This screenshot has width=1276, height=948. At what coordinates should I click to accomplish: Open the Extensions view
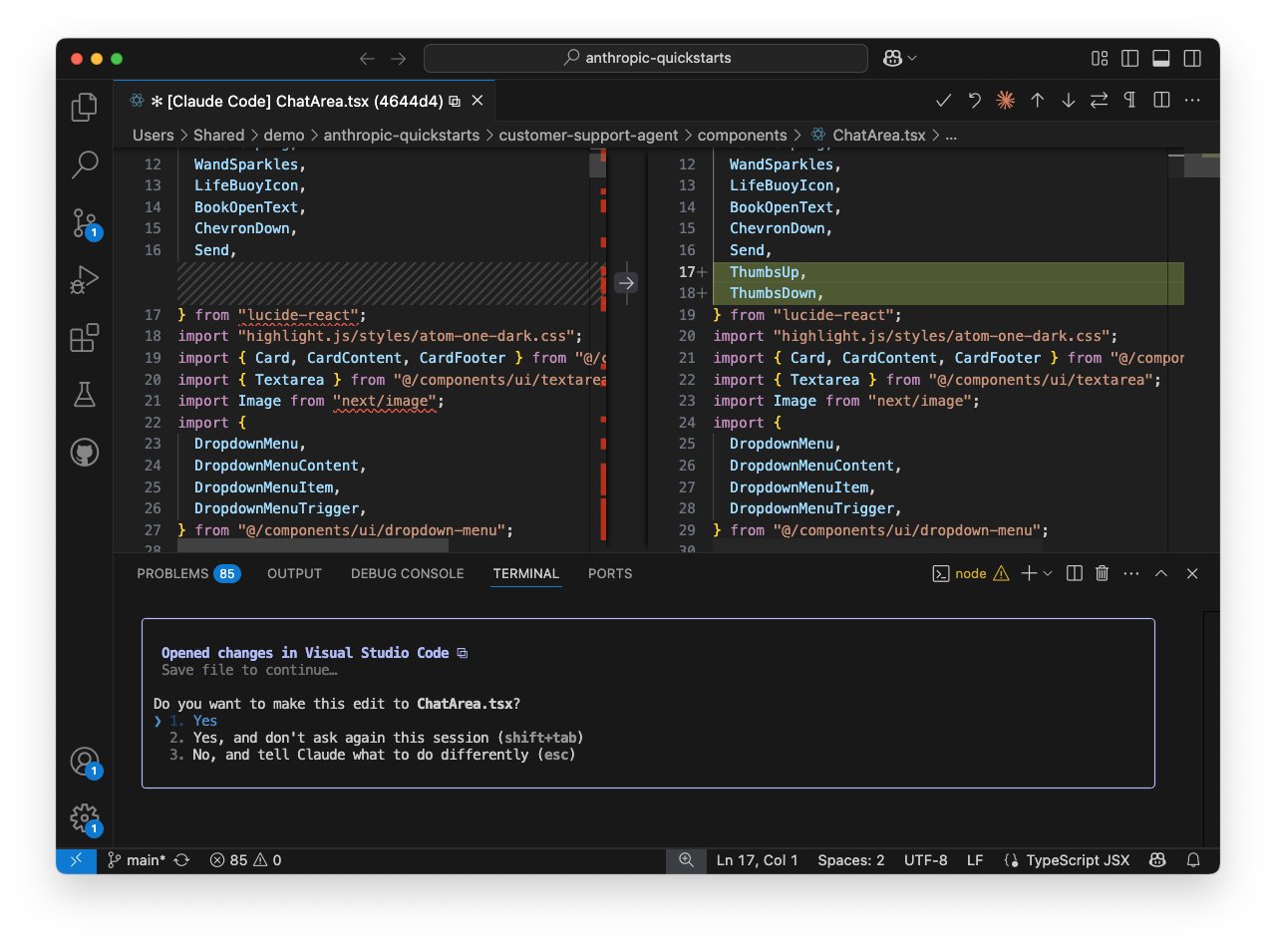click(84, 337)
